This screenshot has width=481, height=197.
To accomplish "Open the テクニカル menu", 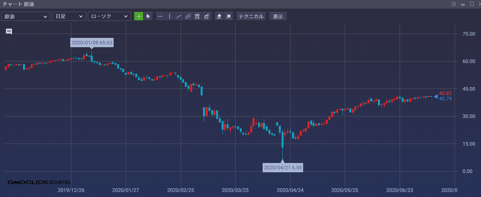I will [251, 17].
